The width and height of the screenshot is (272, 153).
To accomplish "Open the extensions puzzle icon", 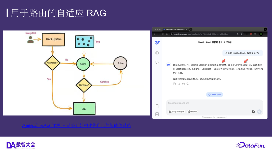I will (x=255, y=34).
